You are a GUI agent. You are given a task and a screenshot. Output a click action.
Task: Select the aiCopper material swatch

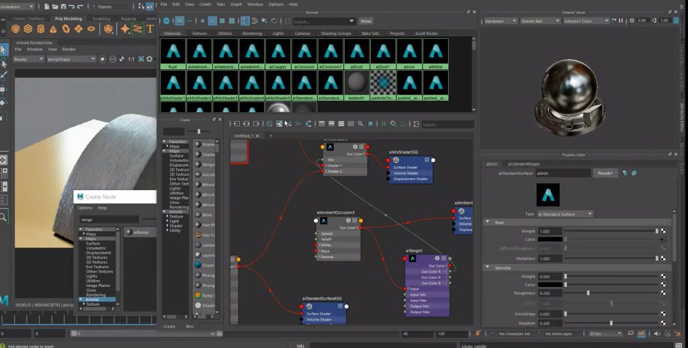(x=278, y=54)
